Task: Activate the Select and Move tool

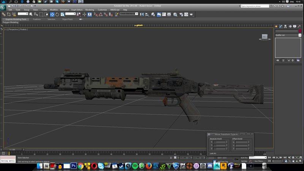Action: click(52, 14)
